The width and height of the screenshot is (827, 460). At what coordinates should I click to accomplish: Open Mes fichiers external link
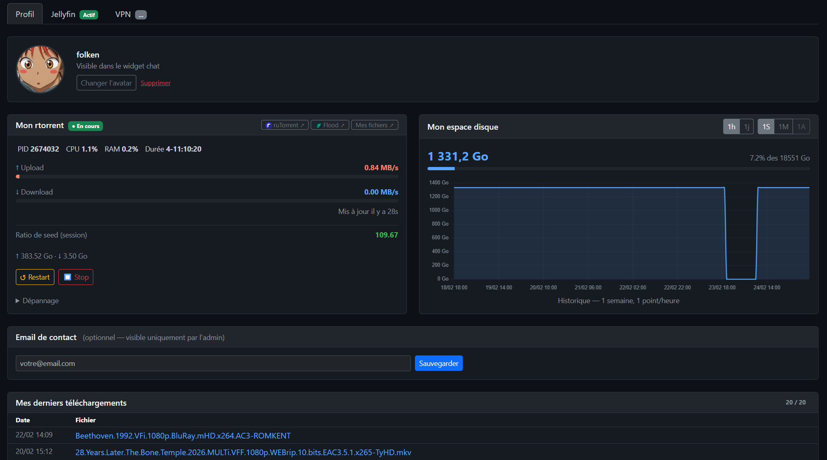pos(374,125)
